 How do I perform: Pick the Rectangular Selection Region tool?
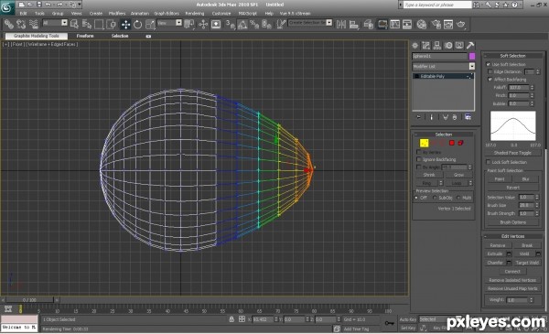[x=99, y=24]
